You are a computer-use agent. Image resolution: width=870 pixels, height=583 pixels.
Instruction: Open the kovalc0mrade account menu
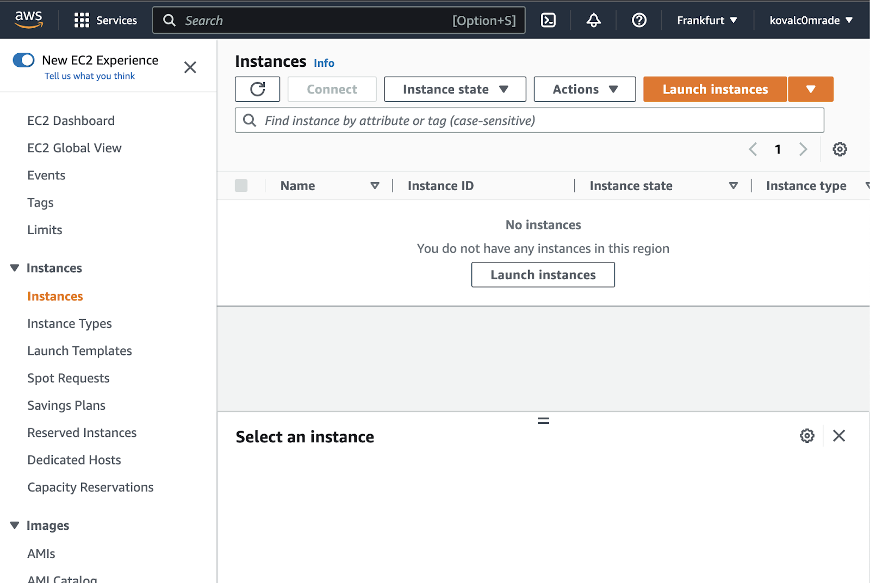click(811, 20)
